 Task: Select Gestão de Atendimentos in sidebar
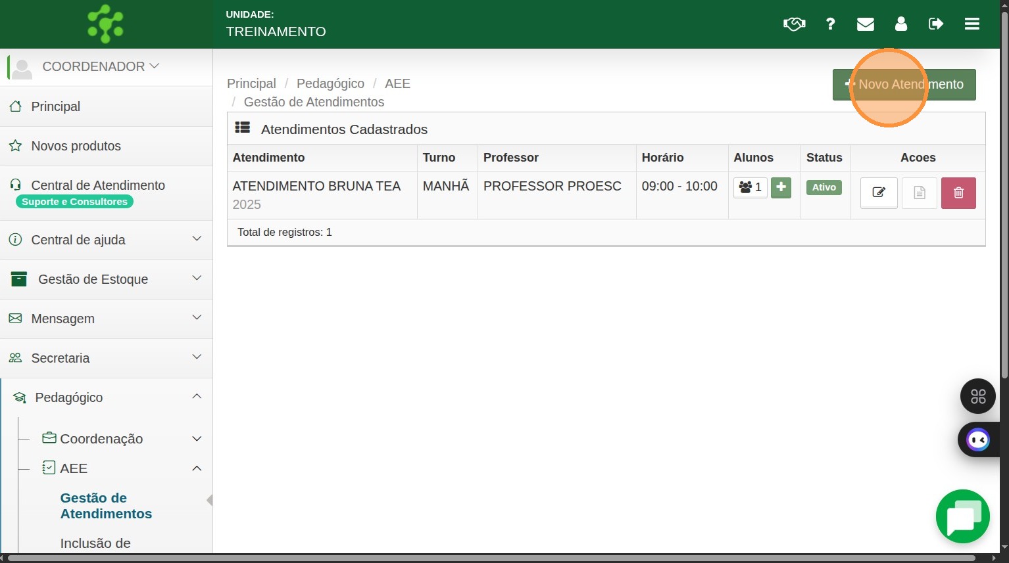(106, 506)
